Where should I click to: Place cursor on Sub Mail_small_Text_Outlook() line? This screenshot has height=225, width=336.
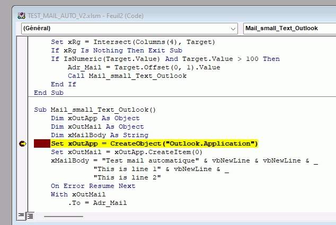[x=95, y=110]
